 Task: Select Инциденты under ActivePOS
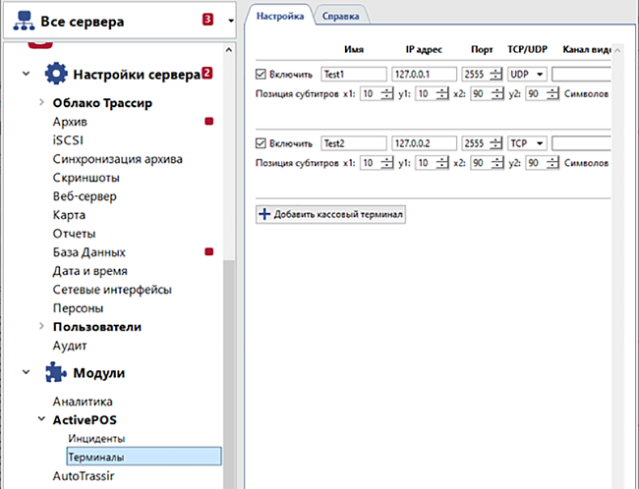click(96, 439)
